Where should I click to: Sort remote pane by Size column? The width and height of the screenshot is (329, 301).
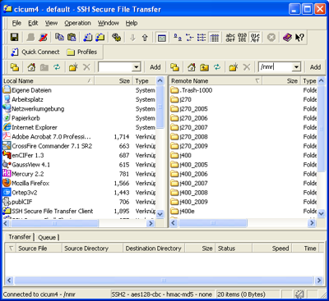click(281, 81)
